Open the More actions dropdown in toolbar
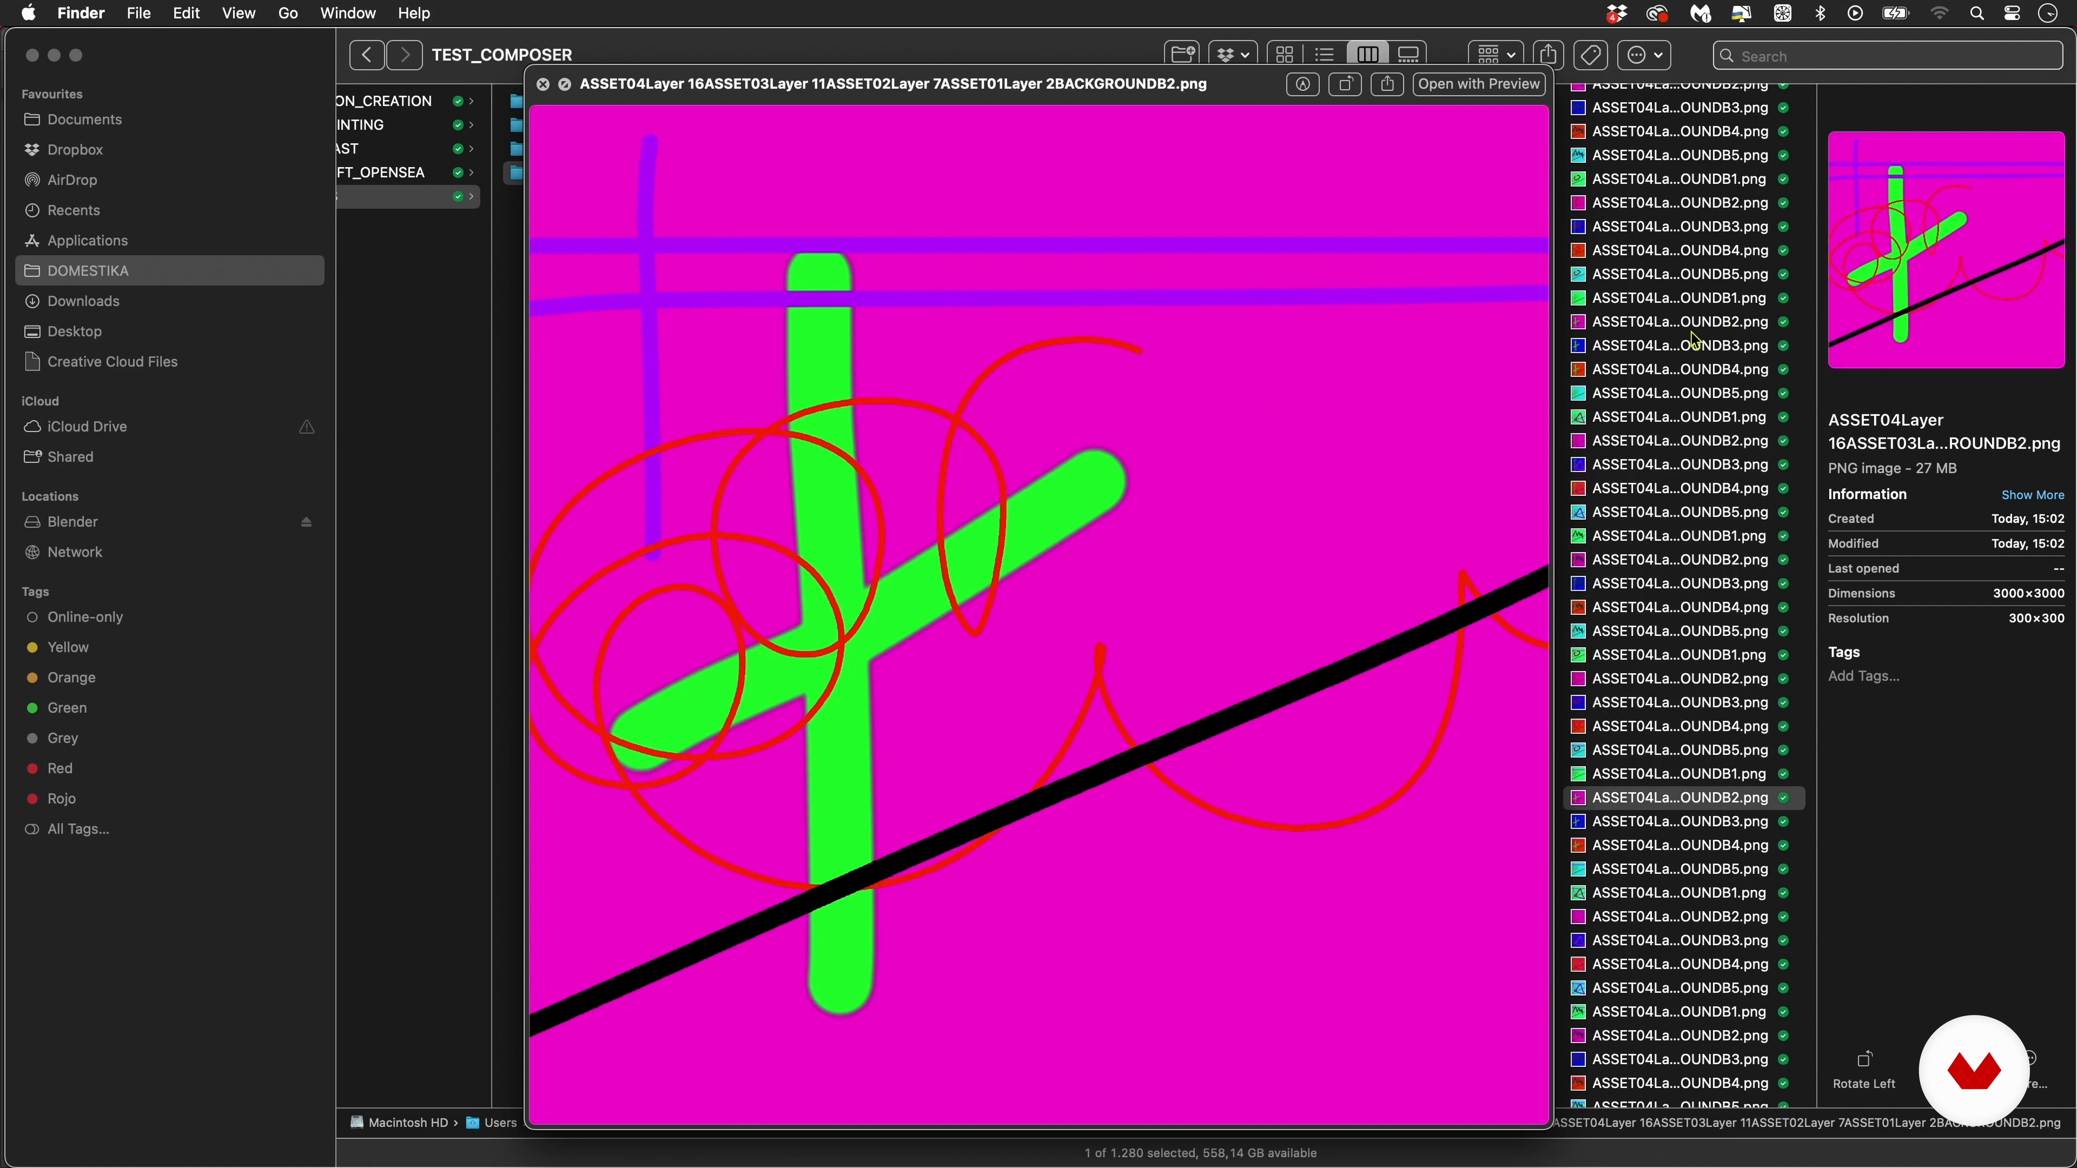 [1644, 55]
